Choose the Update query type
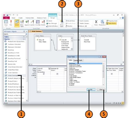129x118 pixels. (x=32, y=23)
